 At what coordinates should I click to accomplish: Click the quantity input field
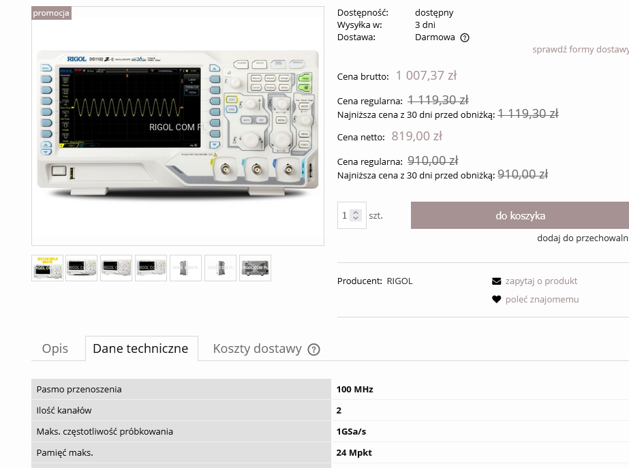[345, 215]
